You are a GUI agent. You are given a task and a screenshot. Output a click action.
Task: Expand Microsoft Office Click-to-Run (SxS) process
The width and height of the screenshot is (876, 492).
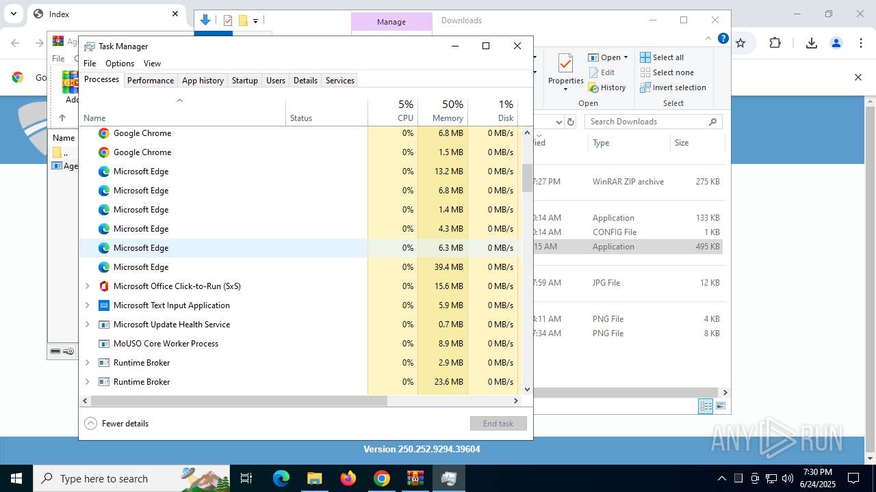click(x=87, y=286)
